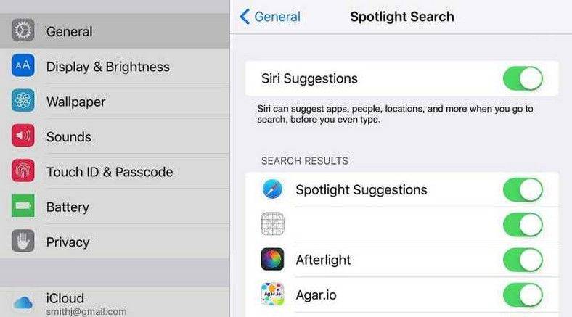Tap the Privacy hand icon
This screenshot has height=317, width=572.
point(23,241)
